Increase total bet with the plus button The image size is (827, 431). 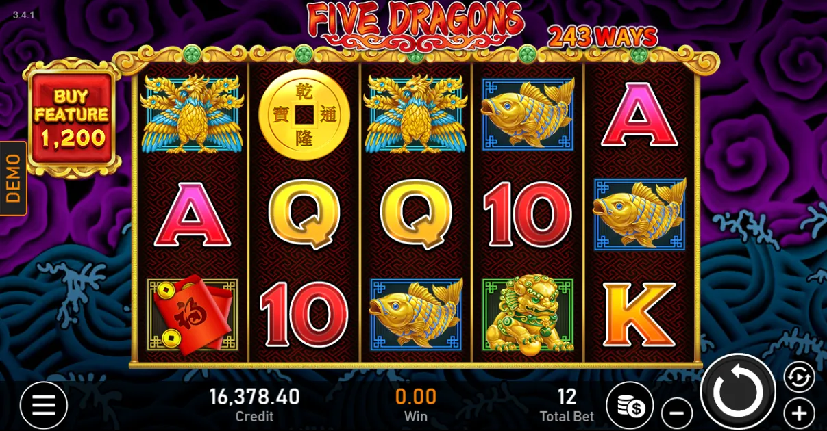(799, 413)
